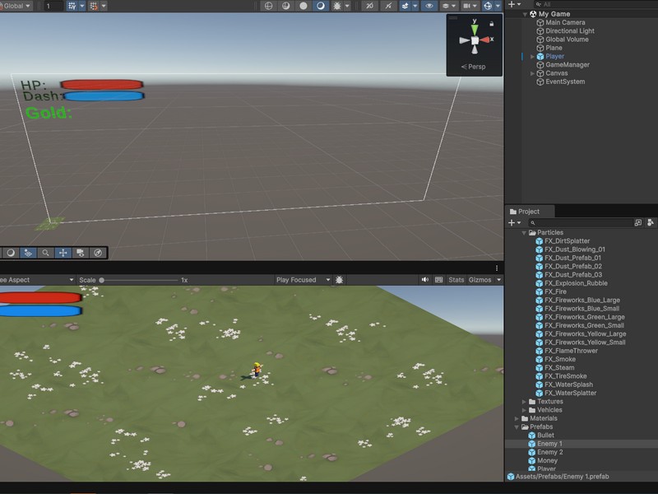Expand the Canvas object in Hierarchy
The width and height of the screenshot is (658, 494).
point(532,73)
